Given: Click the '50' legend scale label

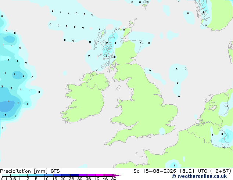Looking at the screenshot, I should (x=114, y=179).
